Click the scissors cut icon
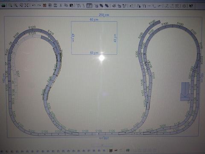The width and height of the screenshot is (205, 154). pyautogui.click(x=61, y=6)
